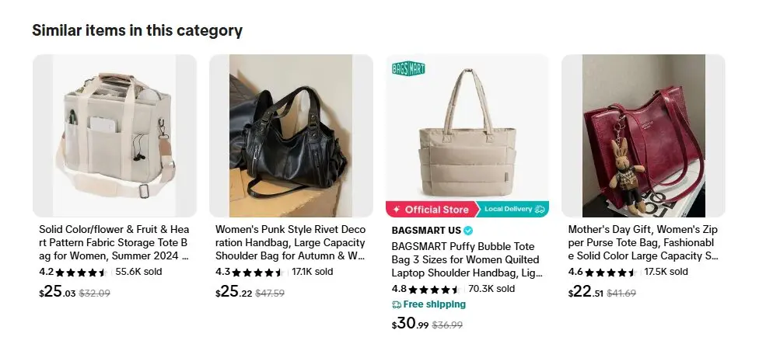Open the black rivet handbag image
Screen dimensions: 780x344
click(x=291, y=136)
